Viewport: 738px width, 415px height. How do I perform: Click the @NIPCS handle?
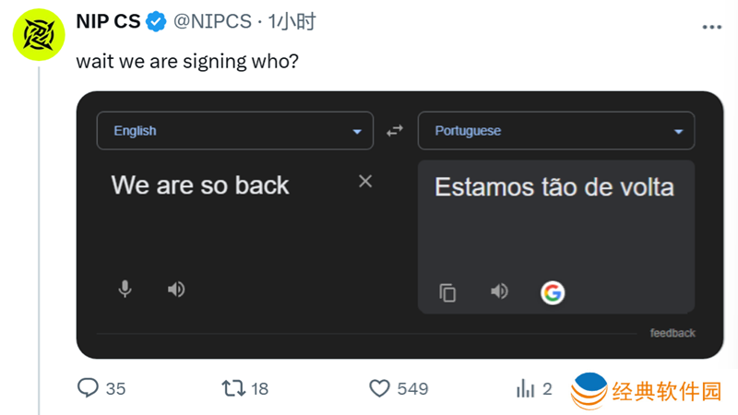click(212, 22)
